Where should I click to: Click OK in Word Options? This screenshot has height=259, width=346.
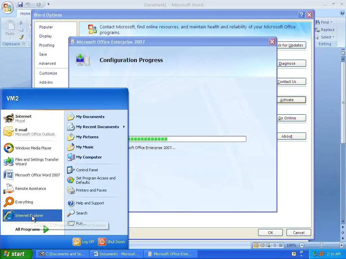(x=271, y=233)
